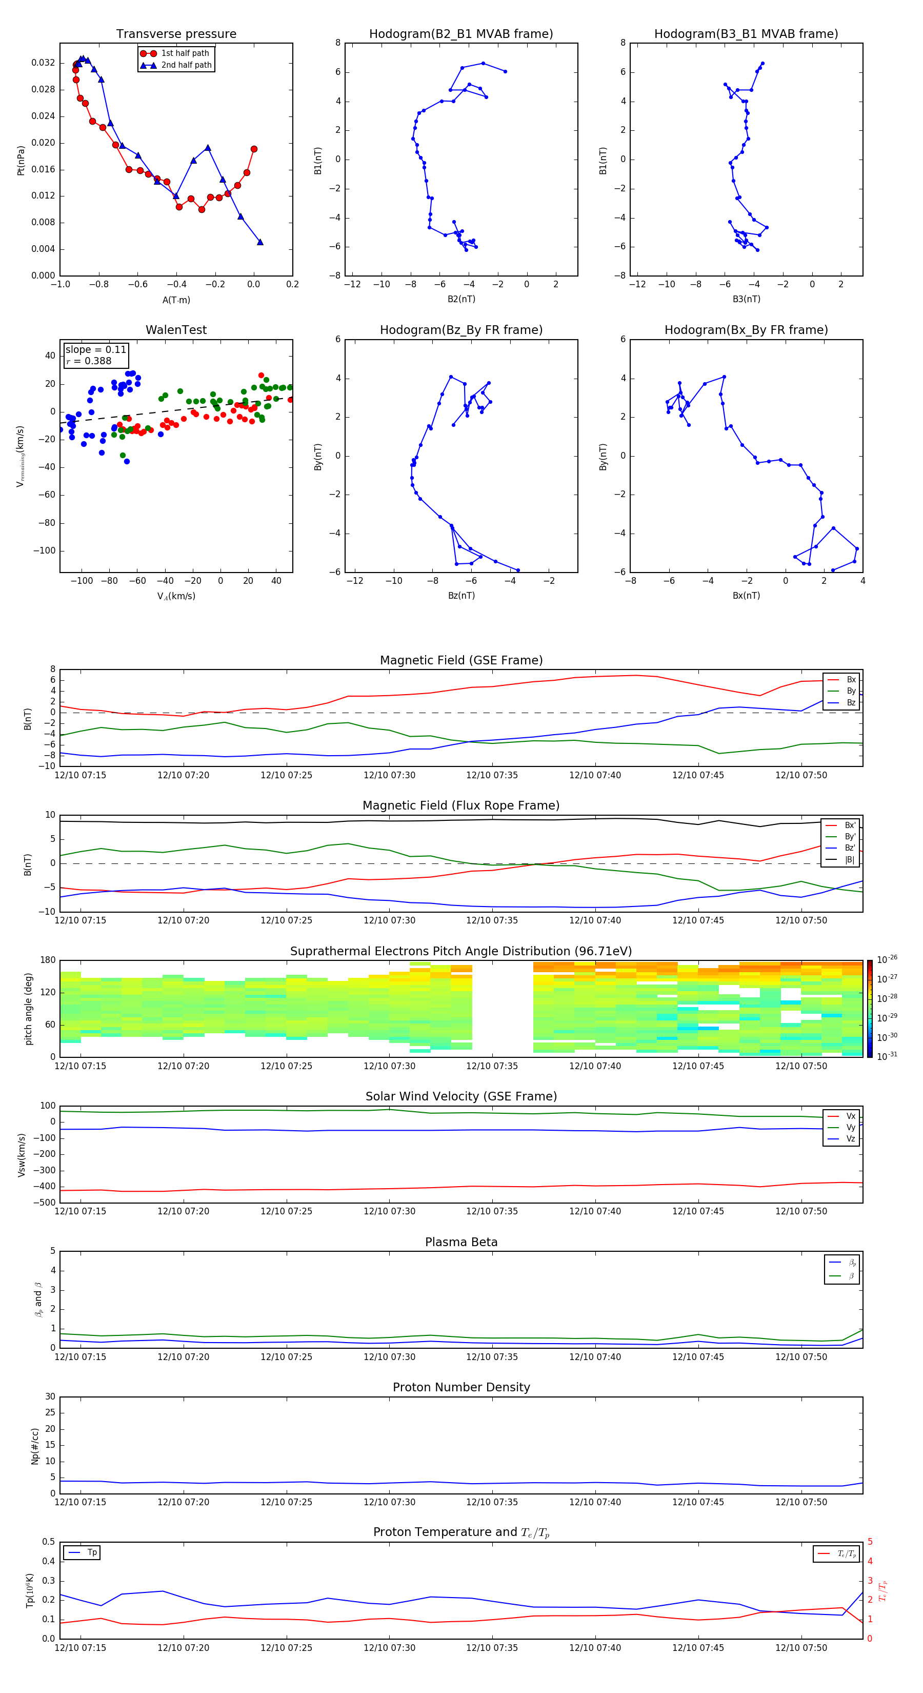Click the 'WalenTest' plot title
The height and width of the screenshot is (1693, 923).
pos(176,330)
